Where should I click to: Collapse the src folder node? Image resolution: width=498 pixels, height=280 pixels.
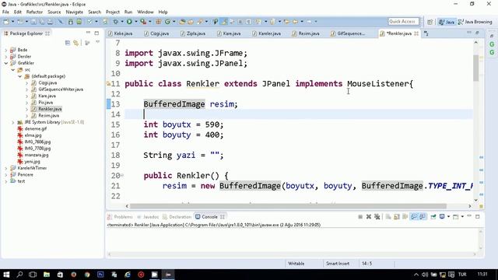(x=13, y=70)
